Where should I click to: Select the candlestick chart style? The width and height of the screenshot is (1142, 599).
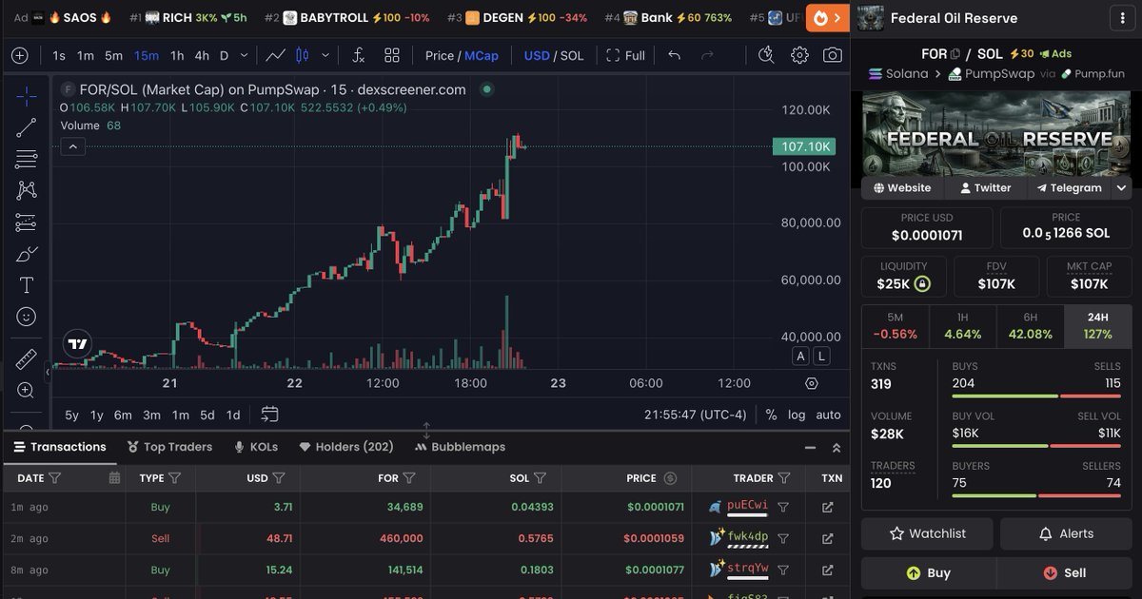[x=303, y=55]
